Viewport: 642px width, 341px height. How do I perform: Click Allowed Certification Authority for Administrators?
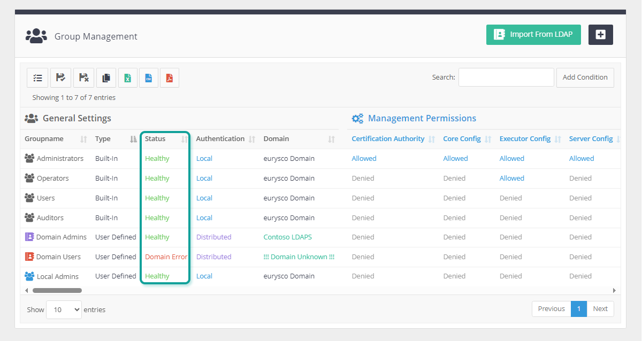point(364,158)
